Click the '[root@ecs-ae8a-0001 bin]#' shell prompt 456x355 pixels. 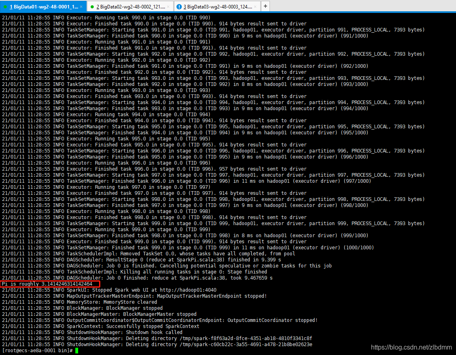coord(37,351)
